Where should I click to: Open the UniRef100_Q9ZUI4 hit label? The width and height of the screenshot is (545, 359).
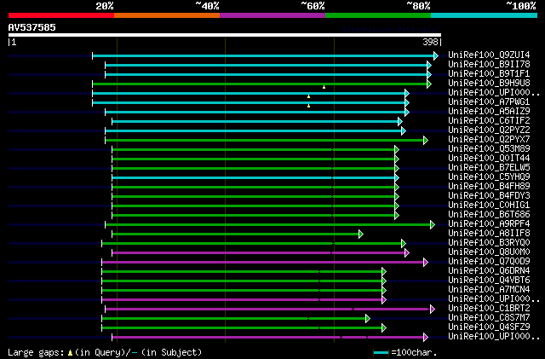click(x=489, y=55)
